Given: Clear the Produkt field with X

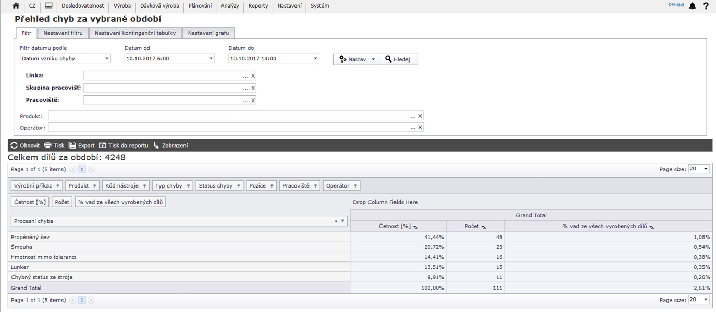Looking at the screenshot, I should coord(420,116).
